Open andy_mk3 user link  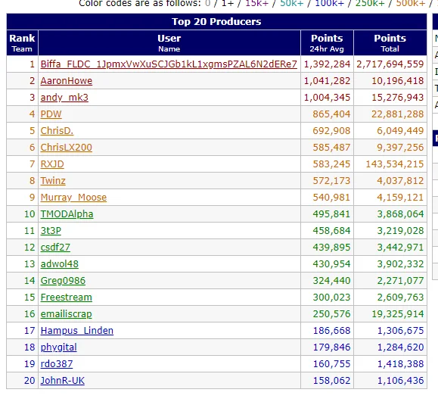64,98
